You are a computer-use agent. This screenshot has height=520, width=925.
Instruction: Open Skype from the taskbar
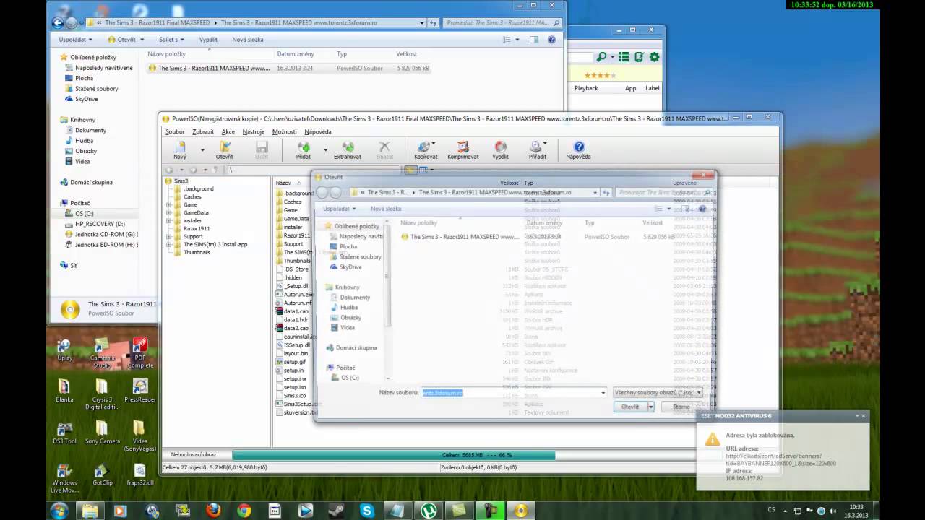(x=366, y=510)
